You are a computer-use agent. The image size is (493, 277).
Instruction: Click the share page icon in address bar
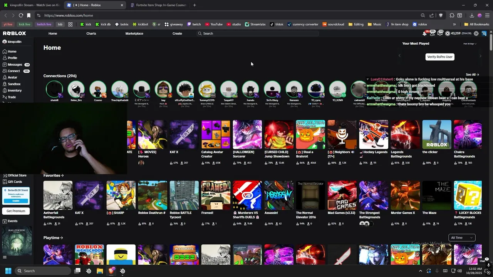432,15
